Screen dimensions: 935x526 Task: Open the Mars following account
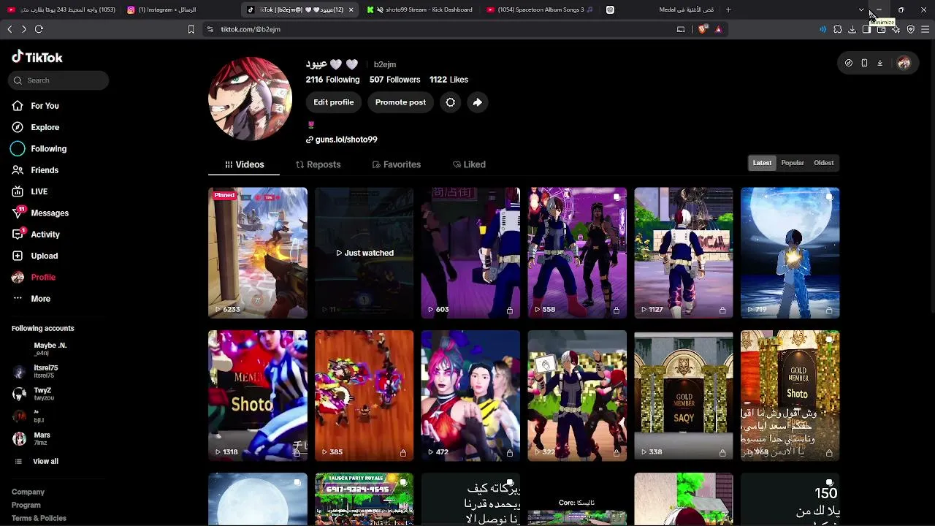point(31,438)
